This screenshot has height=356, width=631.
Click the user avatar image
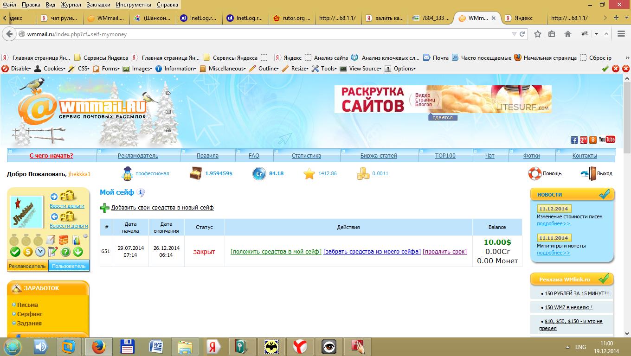[26, 212]
